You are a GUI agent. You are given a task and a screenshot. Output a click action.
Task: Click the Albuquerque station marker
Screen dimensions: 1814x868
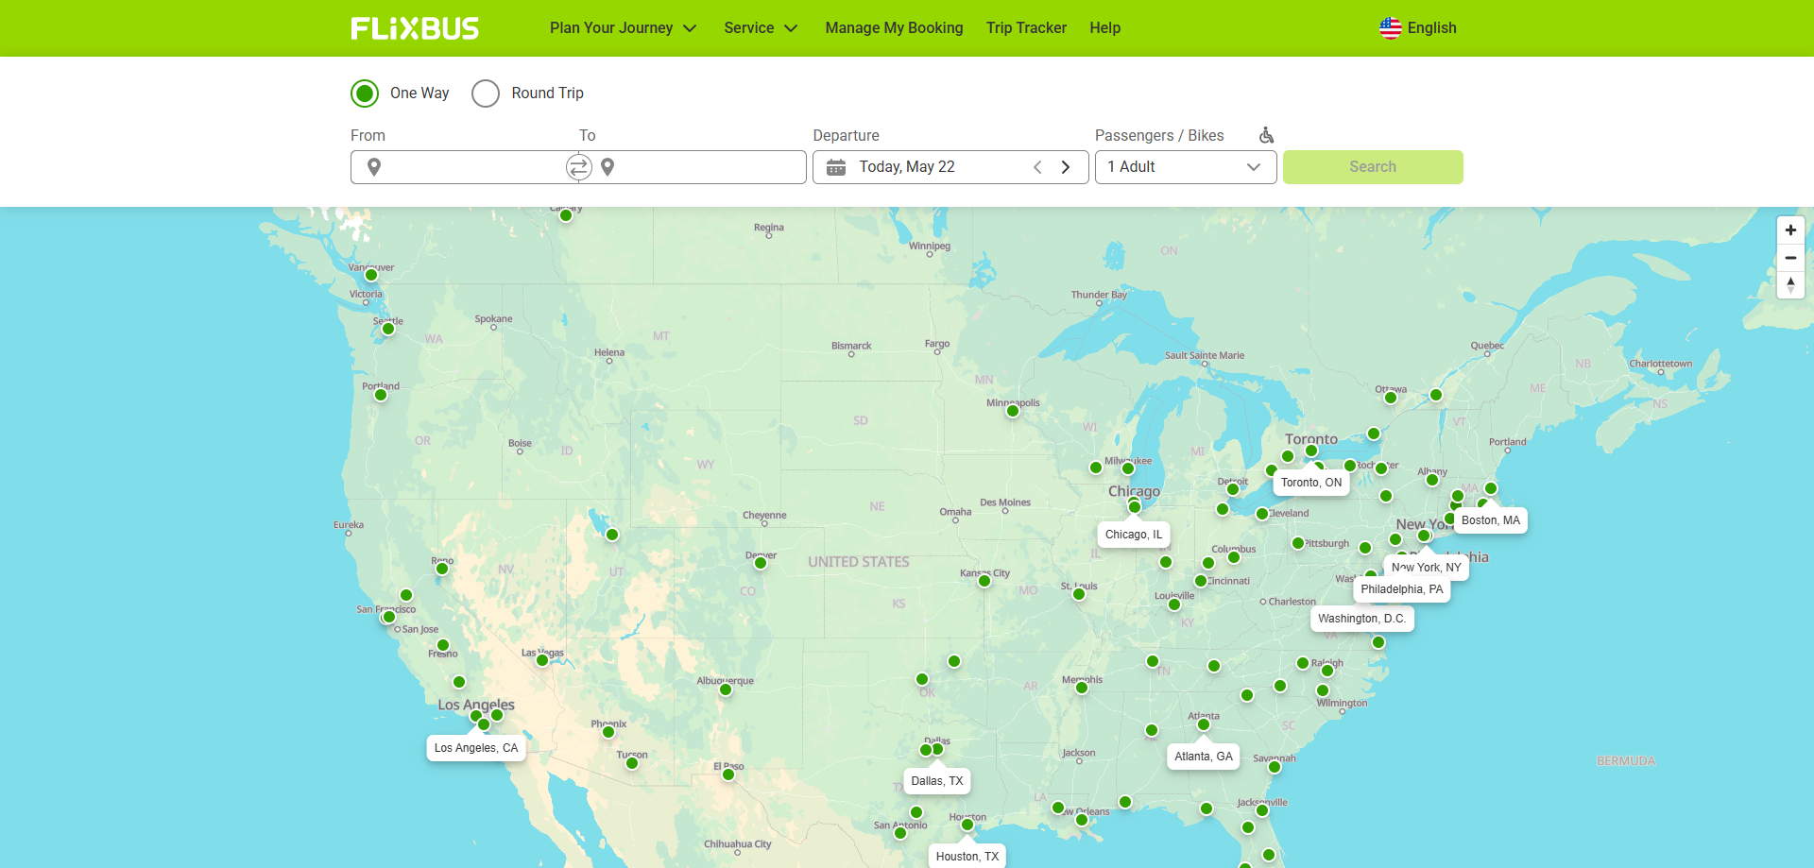(726, 689)
